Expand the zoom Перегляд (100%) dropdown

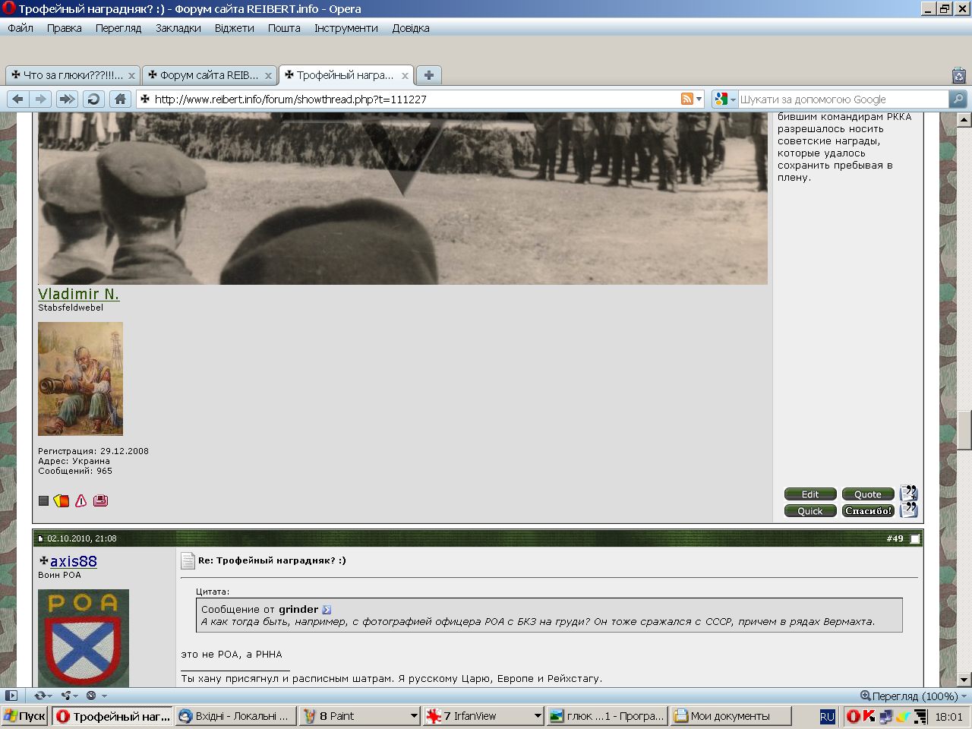(964, 696)
